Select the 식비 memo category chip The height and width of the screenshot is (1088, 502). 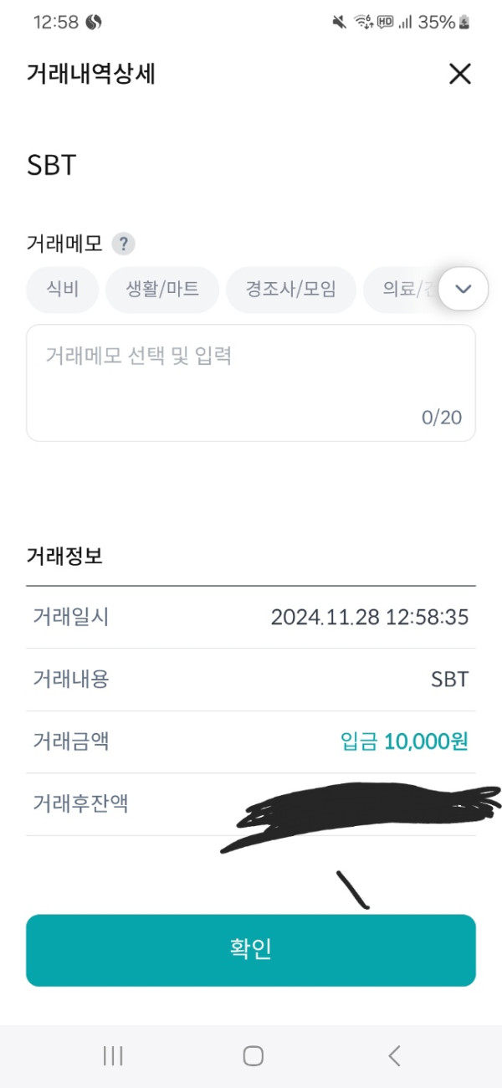point(63,290)
